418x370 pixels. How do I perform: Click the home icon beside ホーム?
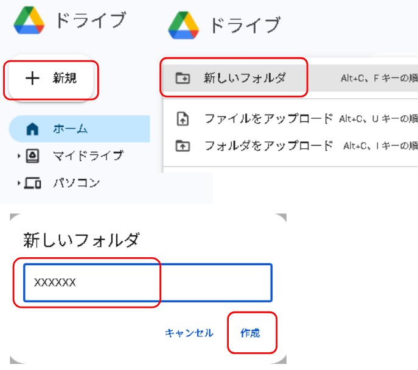[x=33, y=129]
